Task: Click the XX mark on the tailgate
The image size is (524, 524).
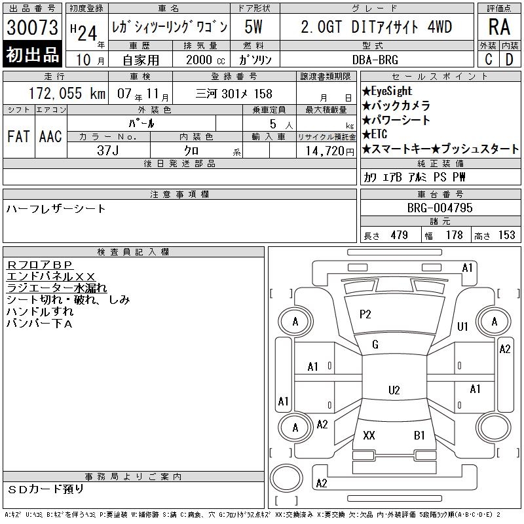Action: 369,435
